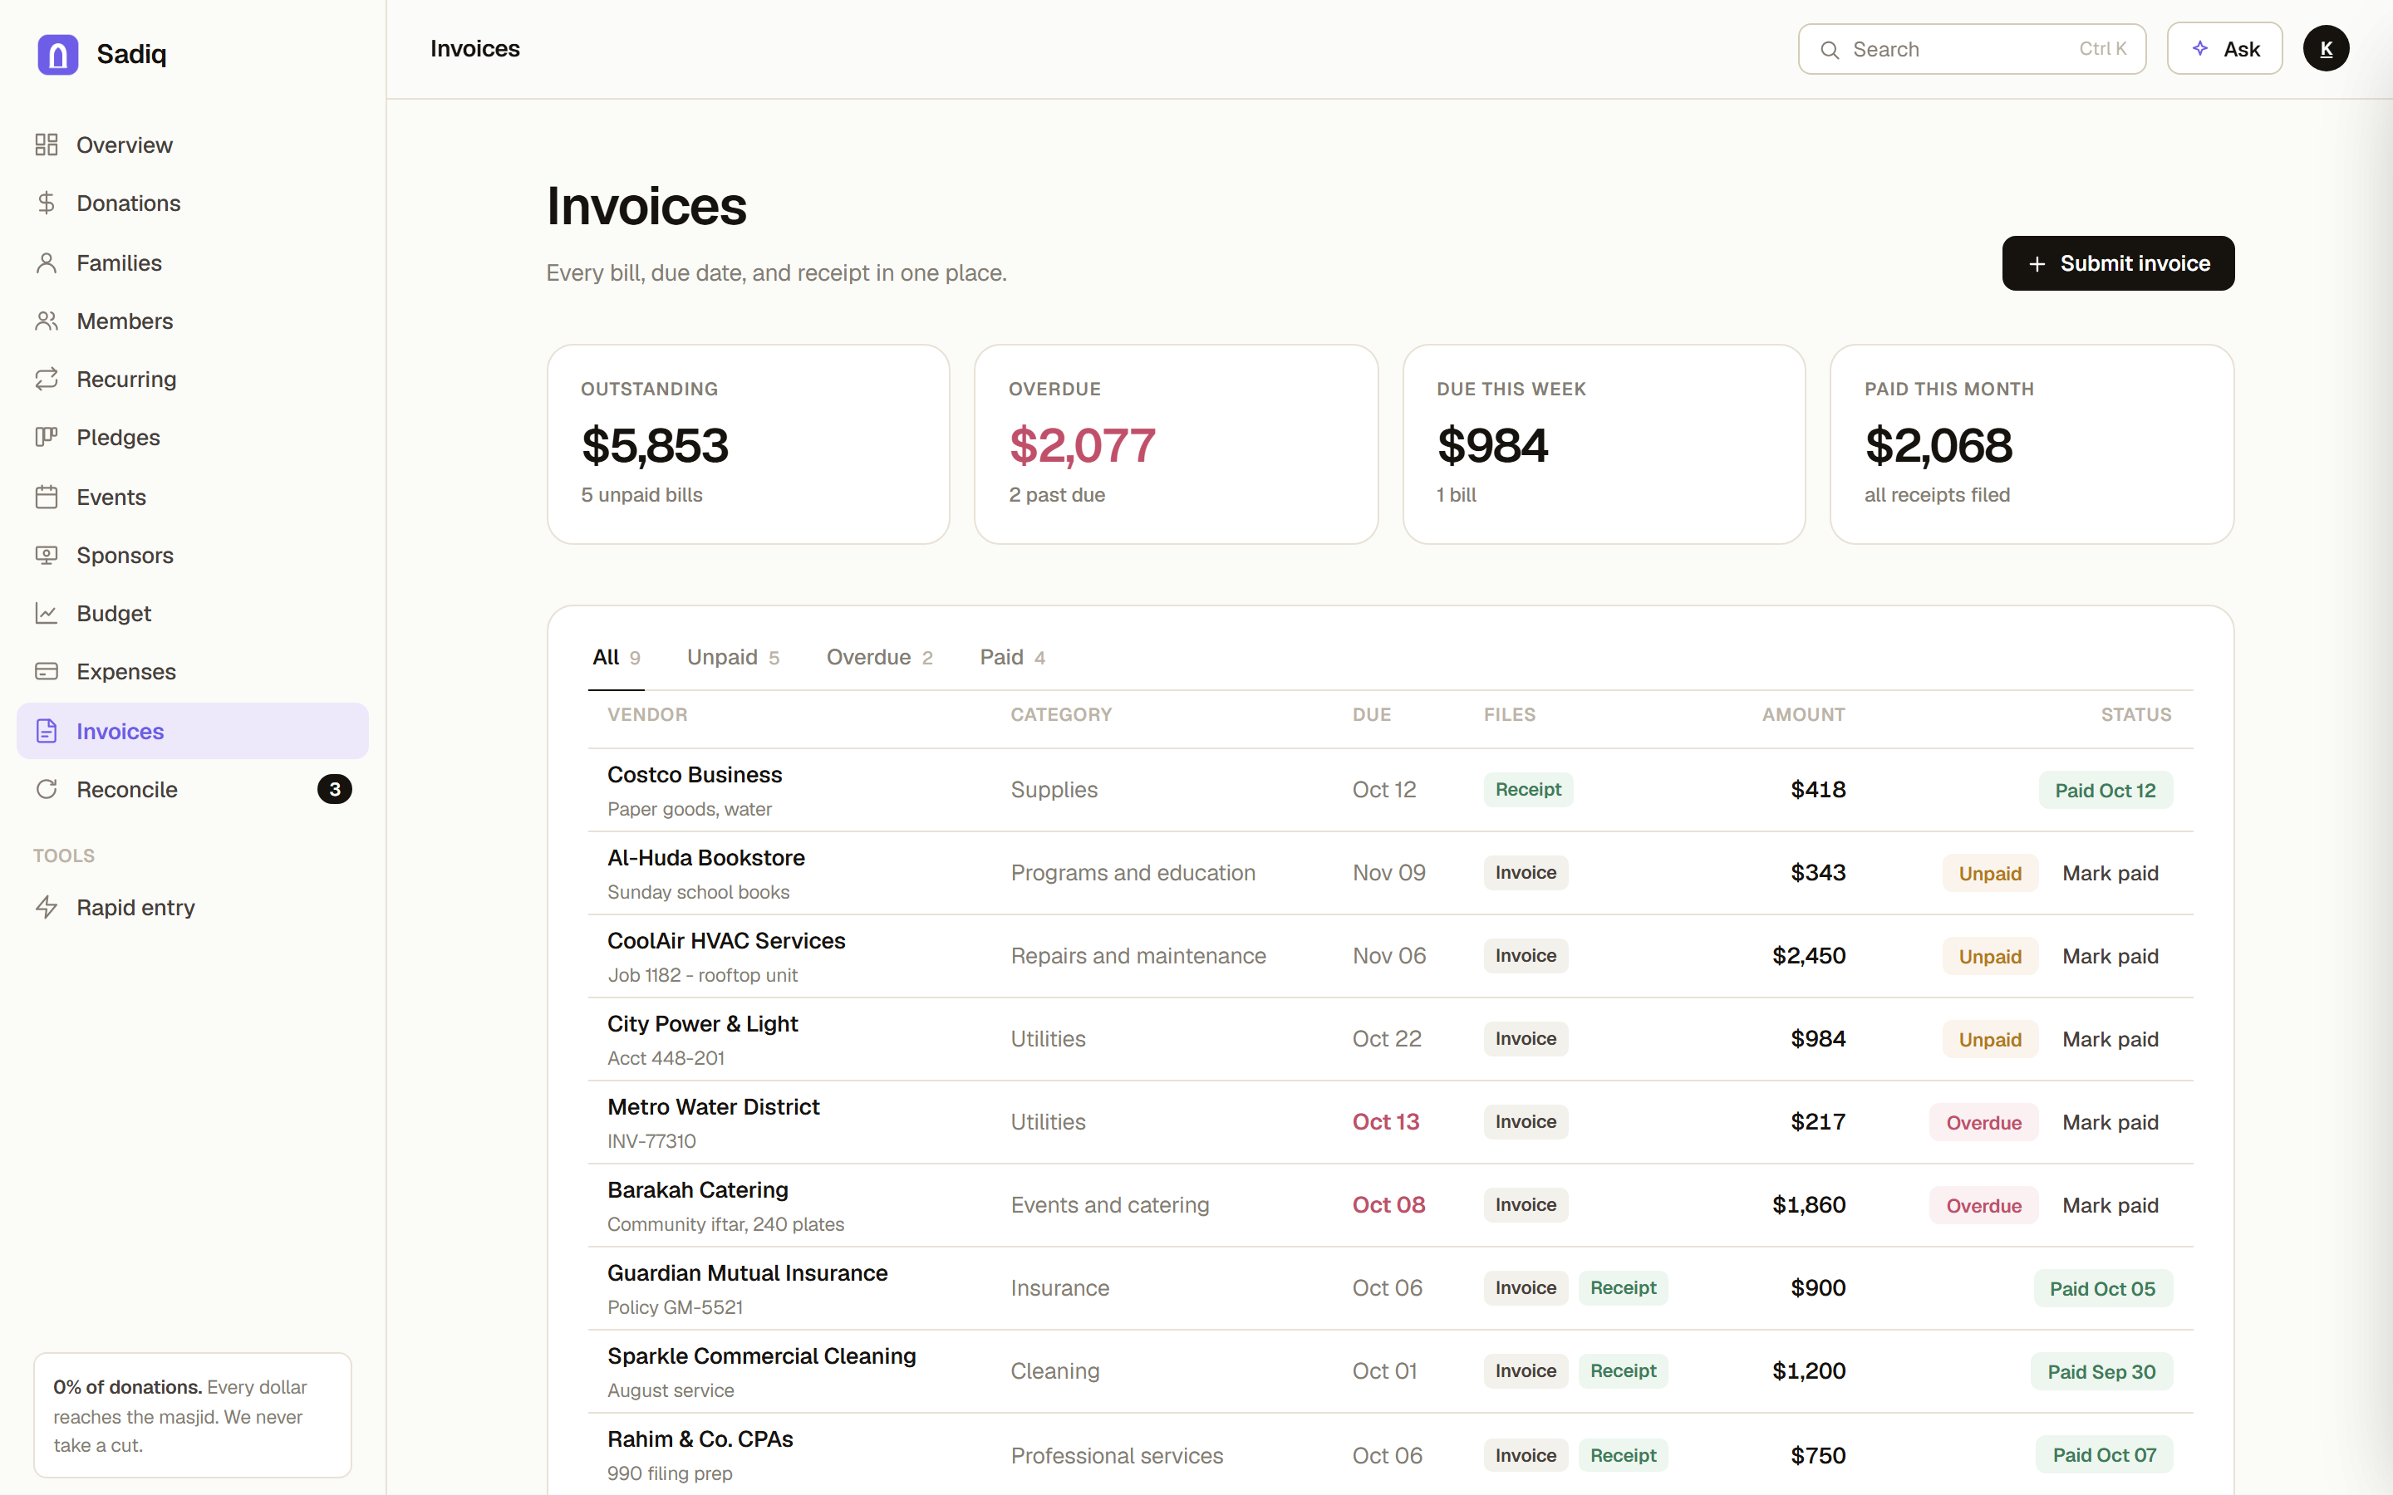
Task: Open the Overdue tab
Action: (879, 658)
